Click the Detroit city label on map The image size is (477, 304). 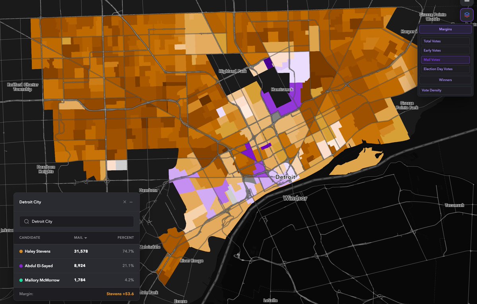[x=285, y=177]
